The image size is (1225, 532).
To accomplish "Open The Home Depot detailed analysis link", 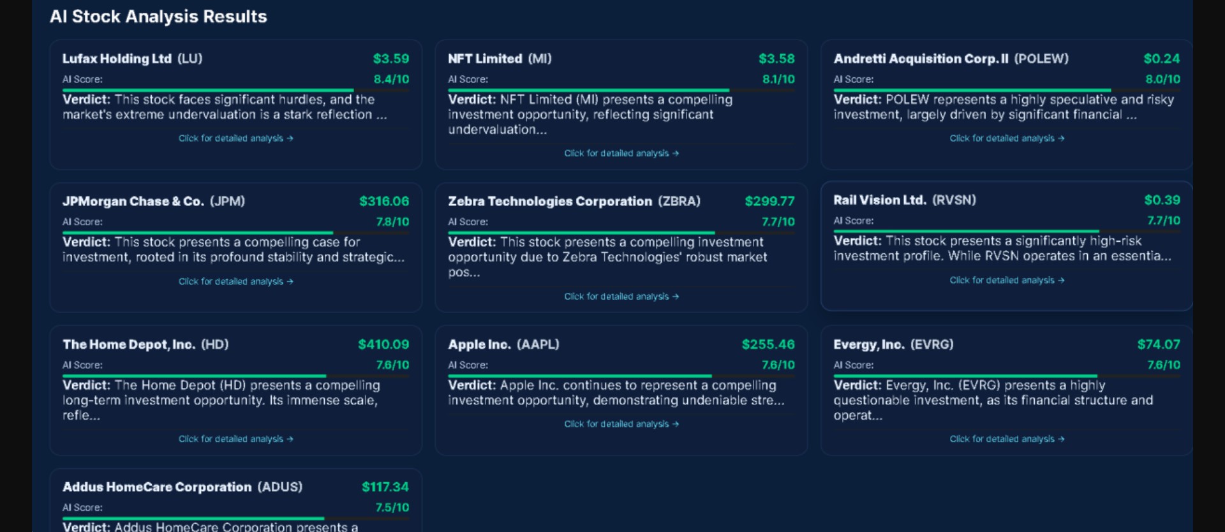I will [x=235, y=439].
